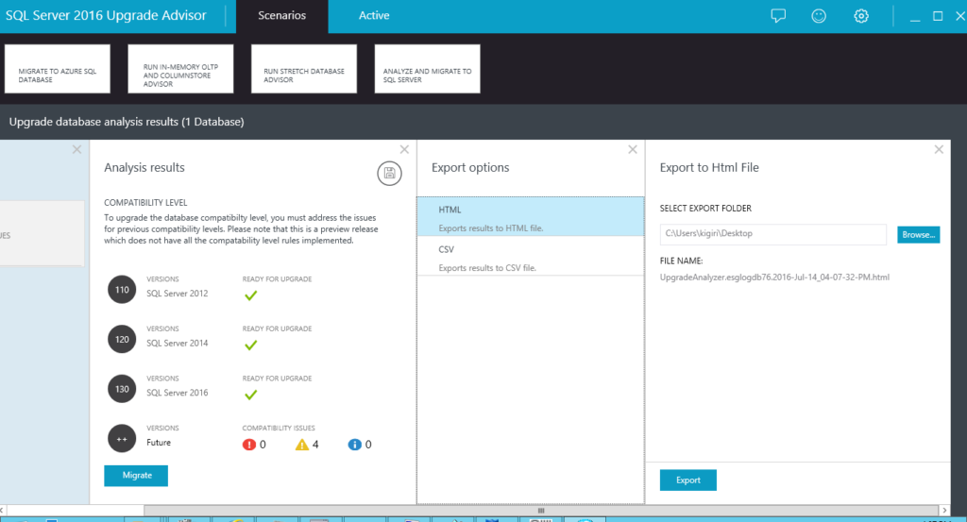The width and height of the screenshot is (967, 522).
Task: Switch to the Active tab
Action: click(374, 16)
